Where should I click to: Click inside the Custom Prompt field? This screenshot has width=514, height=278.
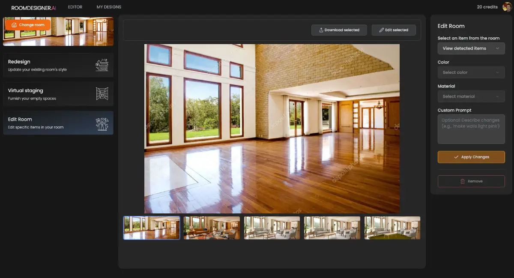click(x=471, y=129)
